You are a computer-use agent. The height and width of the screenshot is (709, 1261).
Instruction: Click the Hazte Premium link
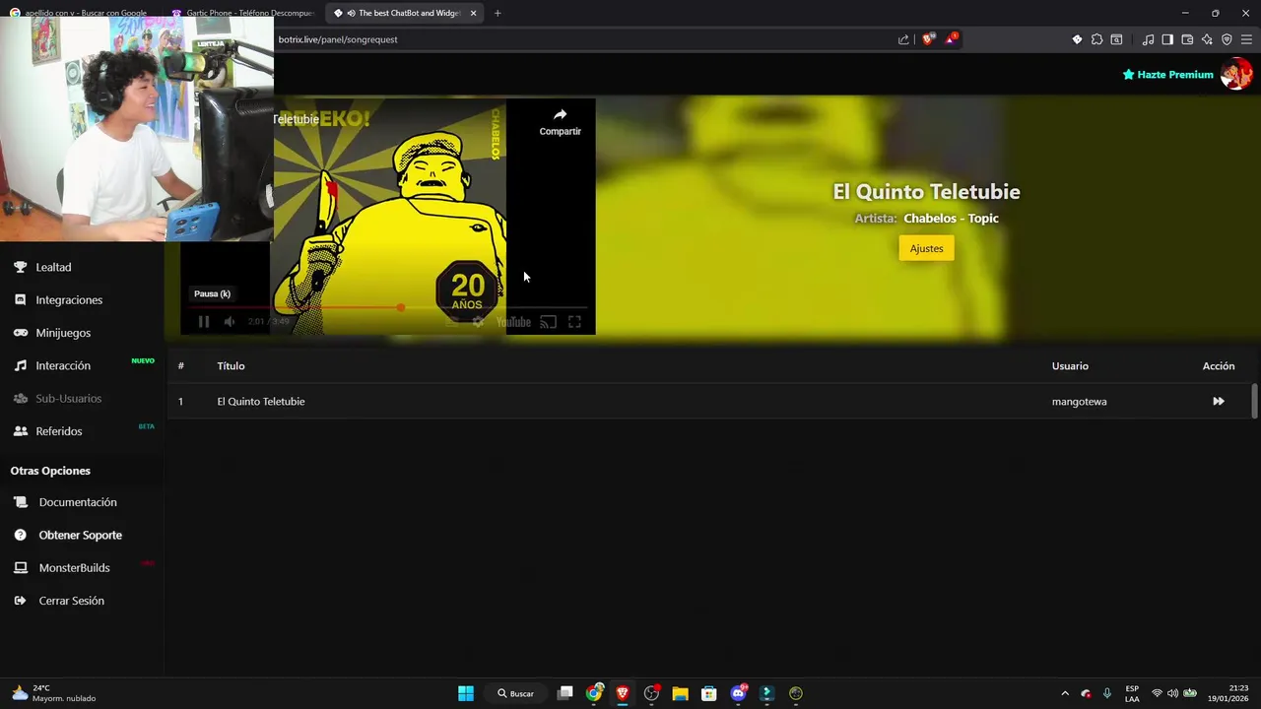point(1167,74)
